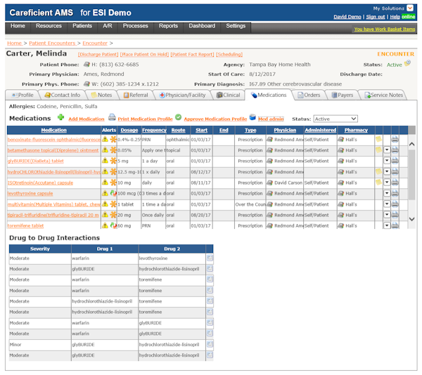Click the blue Med admin icon
This screenshot has width=422, height=375.
coord(252,117)
